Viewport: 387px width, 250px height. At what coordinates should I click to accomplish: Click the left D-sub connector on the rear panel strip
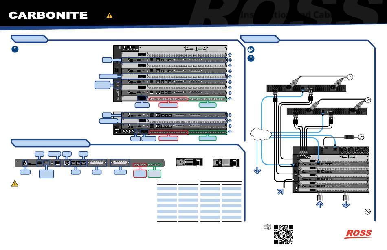97,163
